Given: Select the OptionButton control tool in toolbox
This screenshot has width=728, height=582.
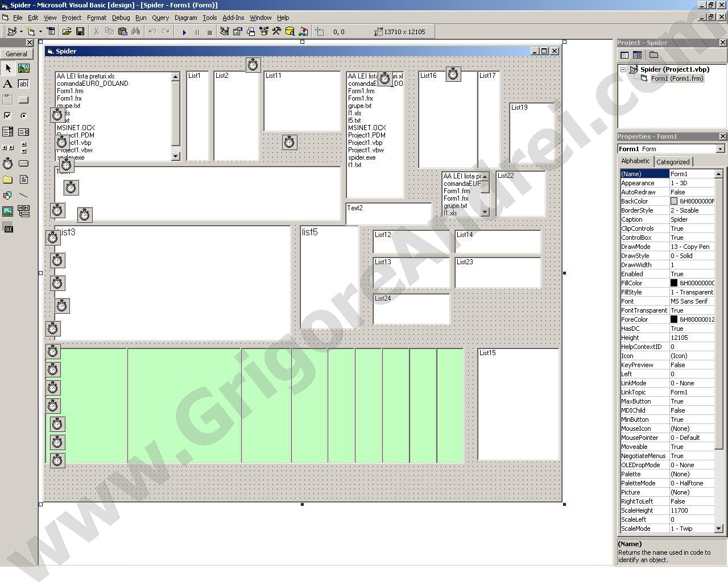Looking at the screenshot, I should (23, 115).
